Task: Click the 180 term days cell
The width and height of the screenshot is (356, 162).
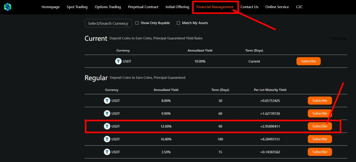Action: click(220, 139)
